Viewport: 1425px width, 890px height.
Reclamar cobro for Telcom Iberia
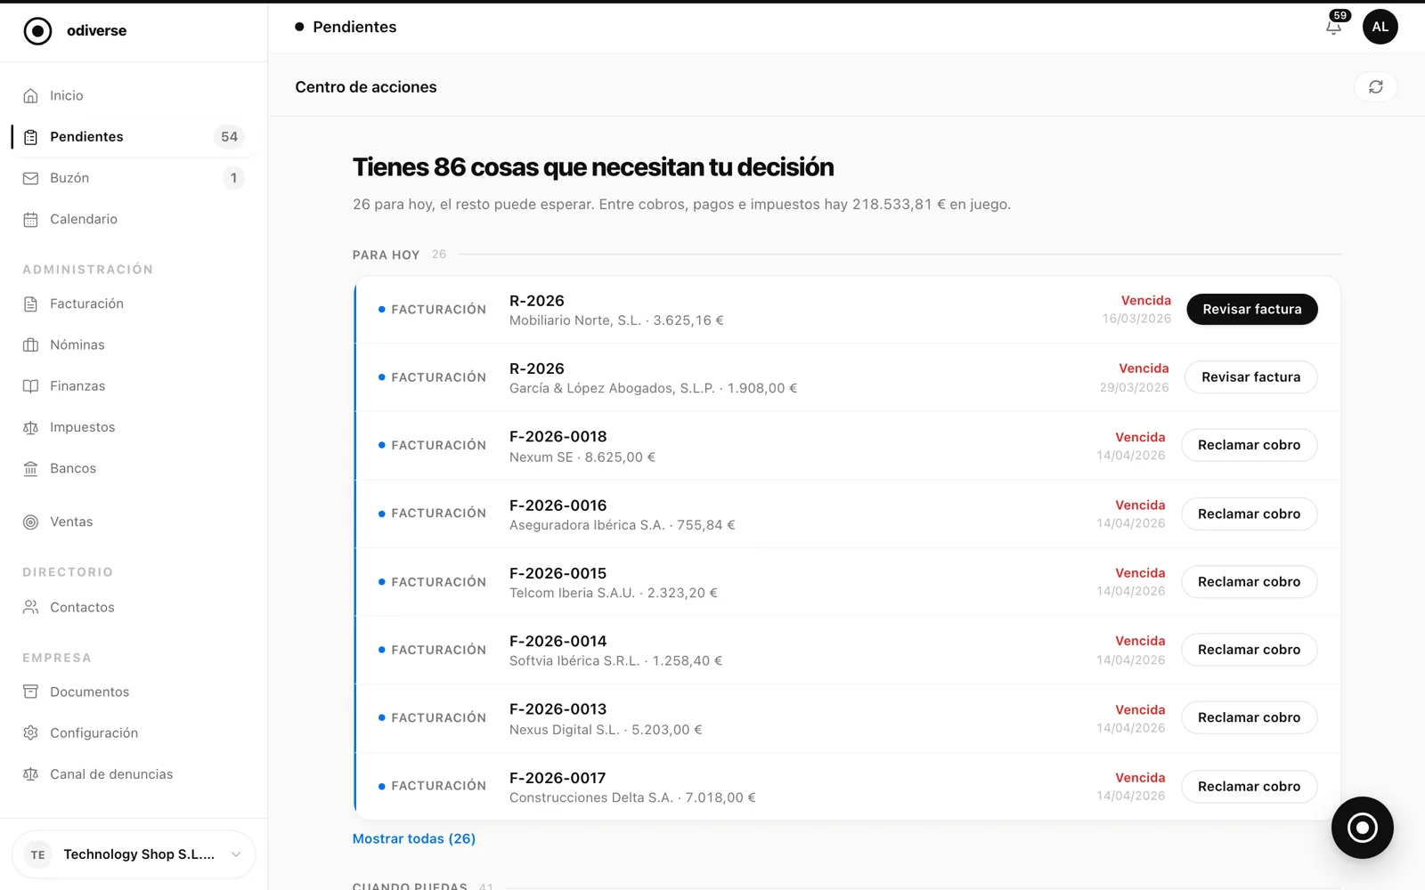pyautogui.click(x=1249, y=582)
